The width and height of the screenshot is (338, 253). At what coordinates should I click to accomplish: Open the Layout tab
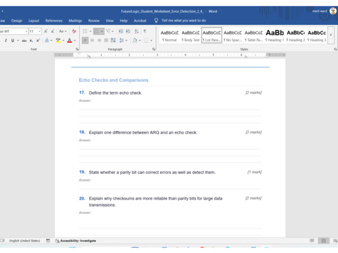34,20
